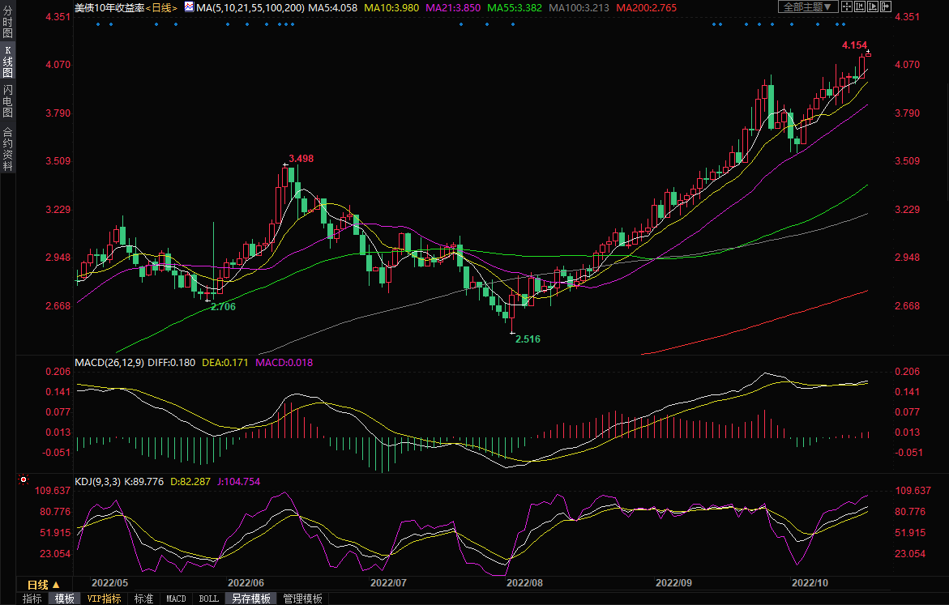Select the VIP指标 tab
Screen dimensions: 949x605
pos(104,599)
